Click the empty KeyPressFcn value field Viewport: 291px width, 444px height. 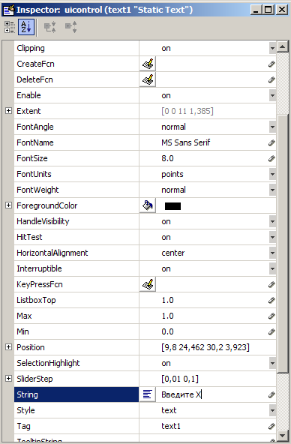212,284
